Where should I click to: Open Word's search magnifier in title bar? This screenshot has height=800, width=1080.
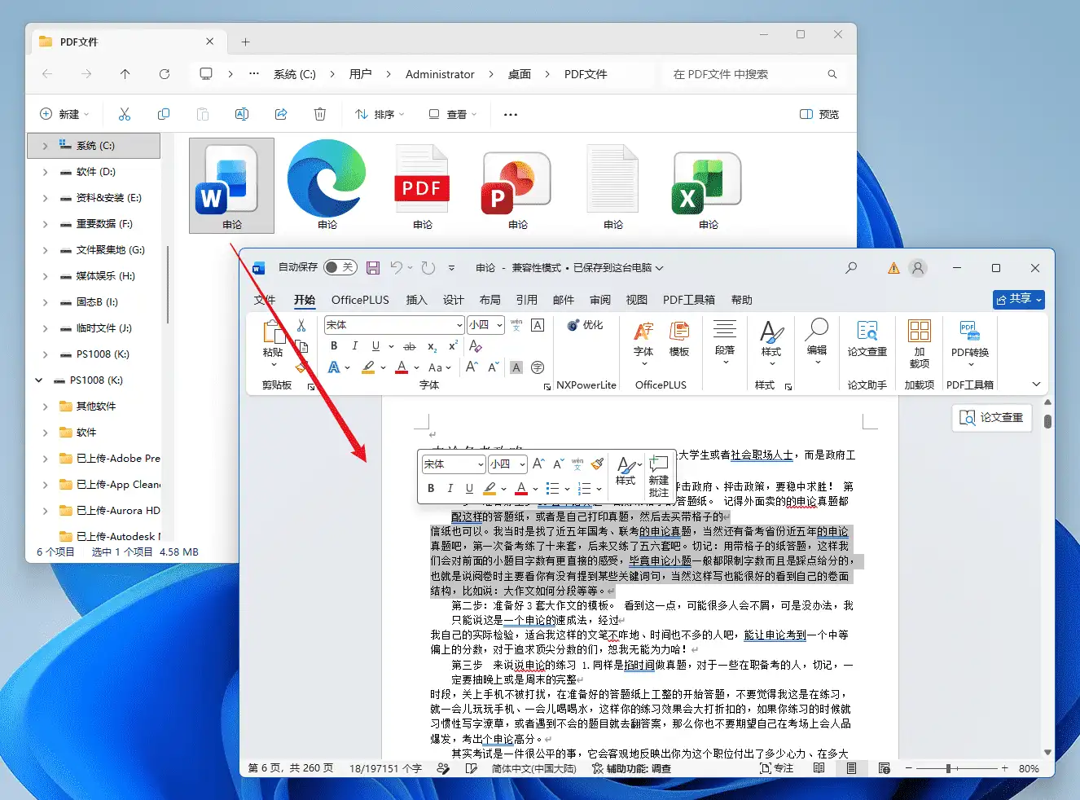[851, 267]
